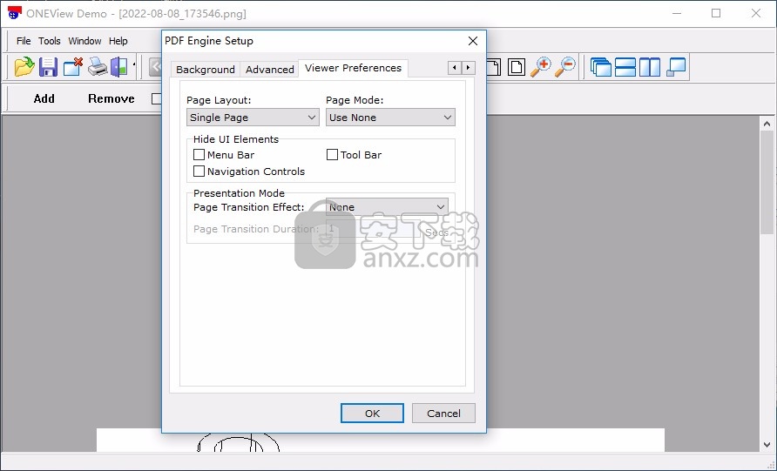Click the page view icon beside Zoom In
Viewport: 777px width, 471px height.
516,67
